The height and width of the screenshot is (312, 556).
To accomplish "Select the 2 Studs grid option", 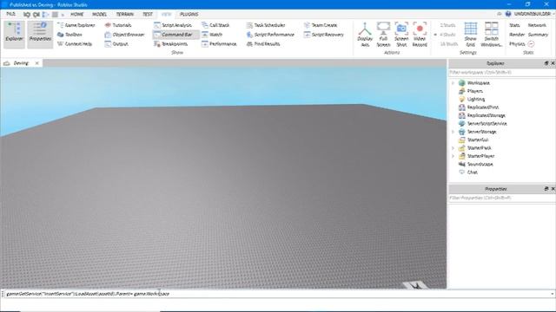I will [x=447, y=25].
